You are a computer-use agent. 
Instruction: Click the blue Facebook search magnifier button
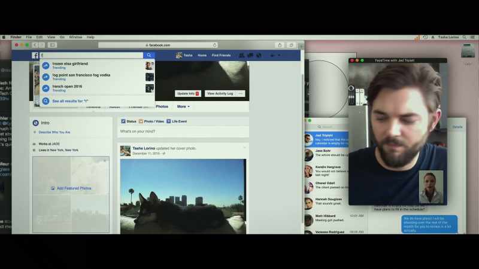coord(148,55)
